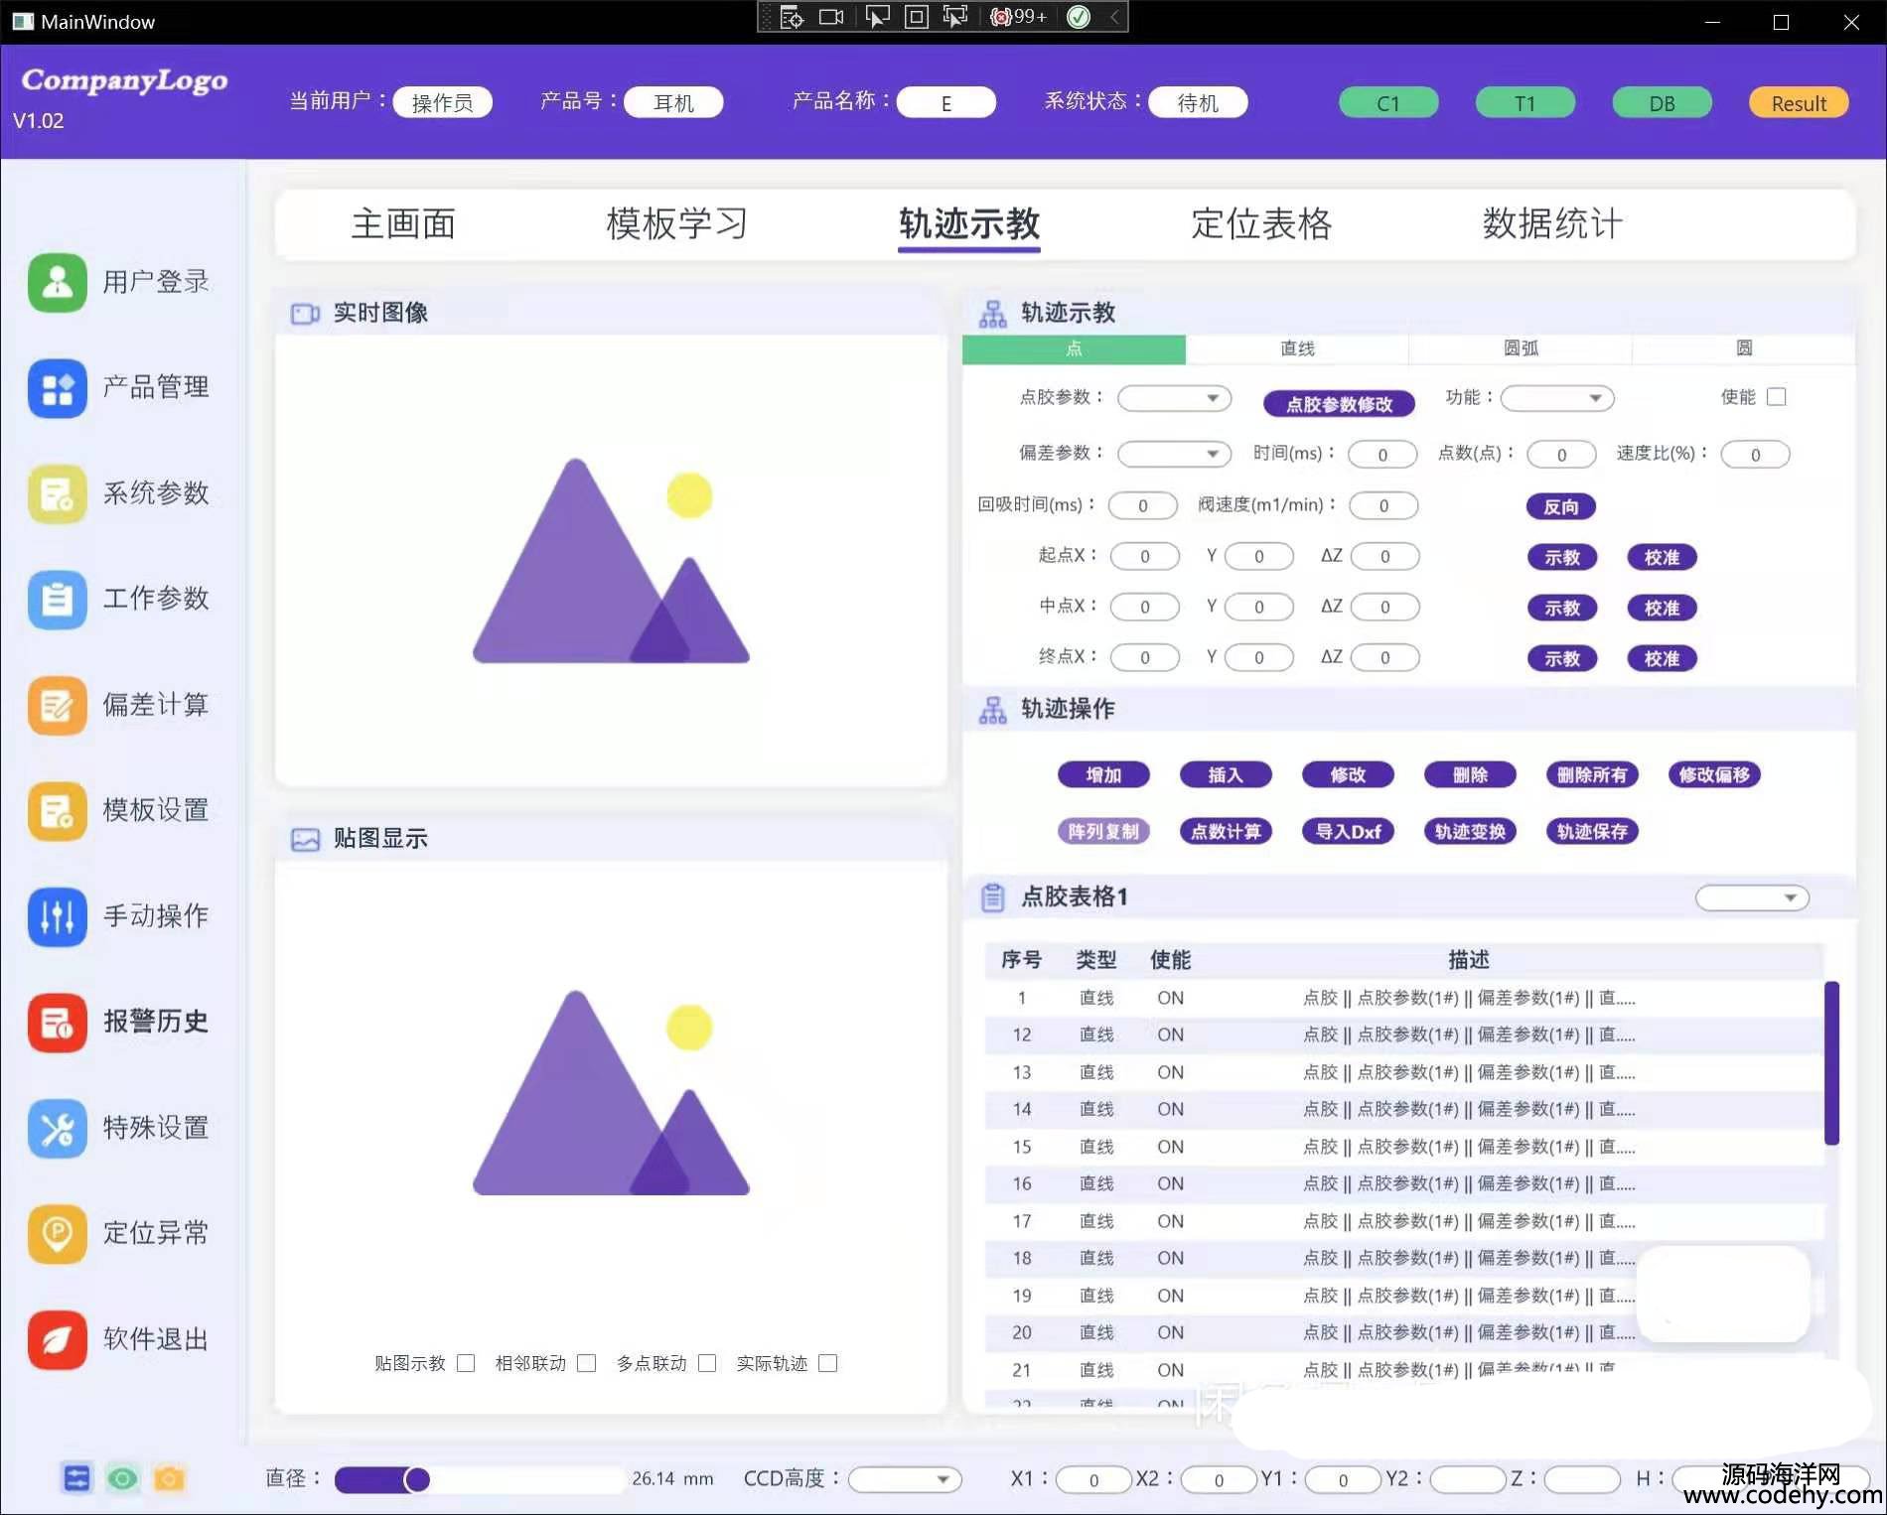Click the screen recording icon in top toolbar
The image size is (1887, 1515).
point(831,17)
